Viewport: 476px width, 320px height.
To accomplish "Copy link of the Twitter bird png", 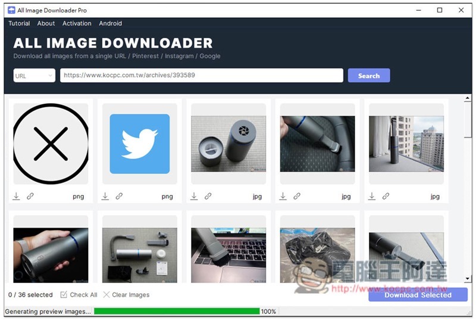I will tap(119, 196).
